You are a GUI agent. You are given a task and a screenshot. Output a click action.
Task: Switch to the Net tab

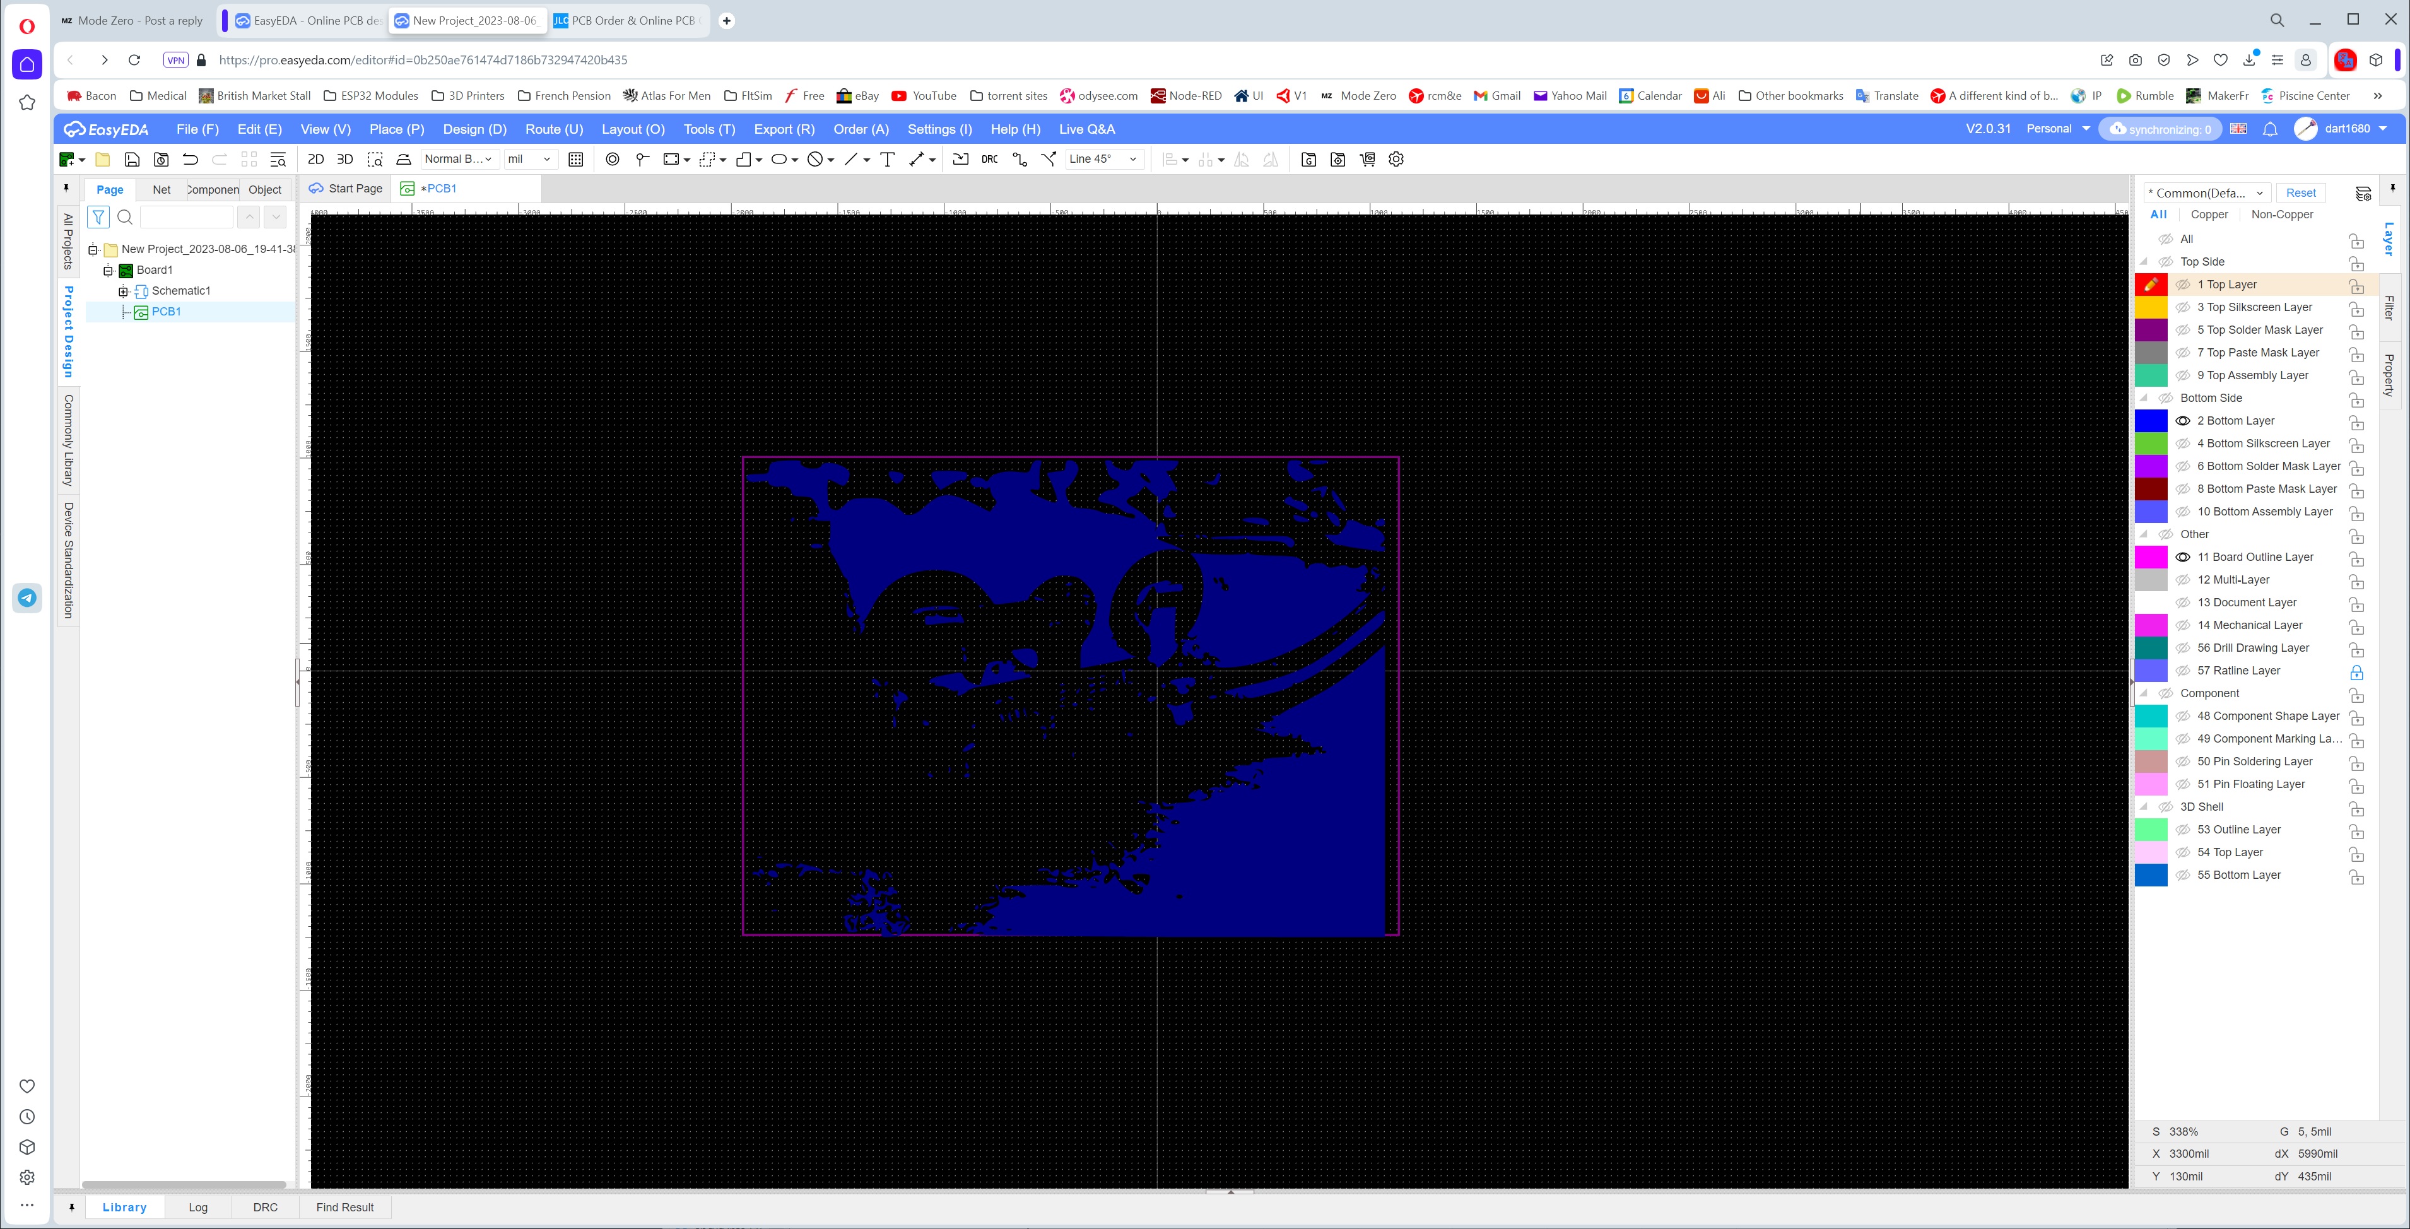162,190
